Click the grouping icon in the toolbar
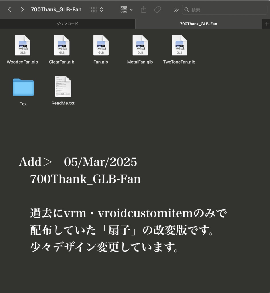Screen dimensions: 270x293 point(124,9)
